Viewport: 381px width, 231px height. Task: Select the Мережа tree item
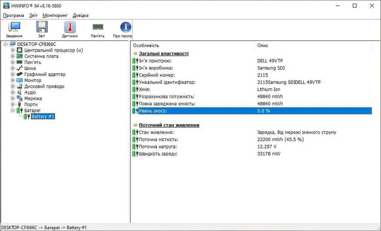[33, 99]
